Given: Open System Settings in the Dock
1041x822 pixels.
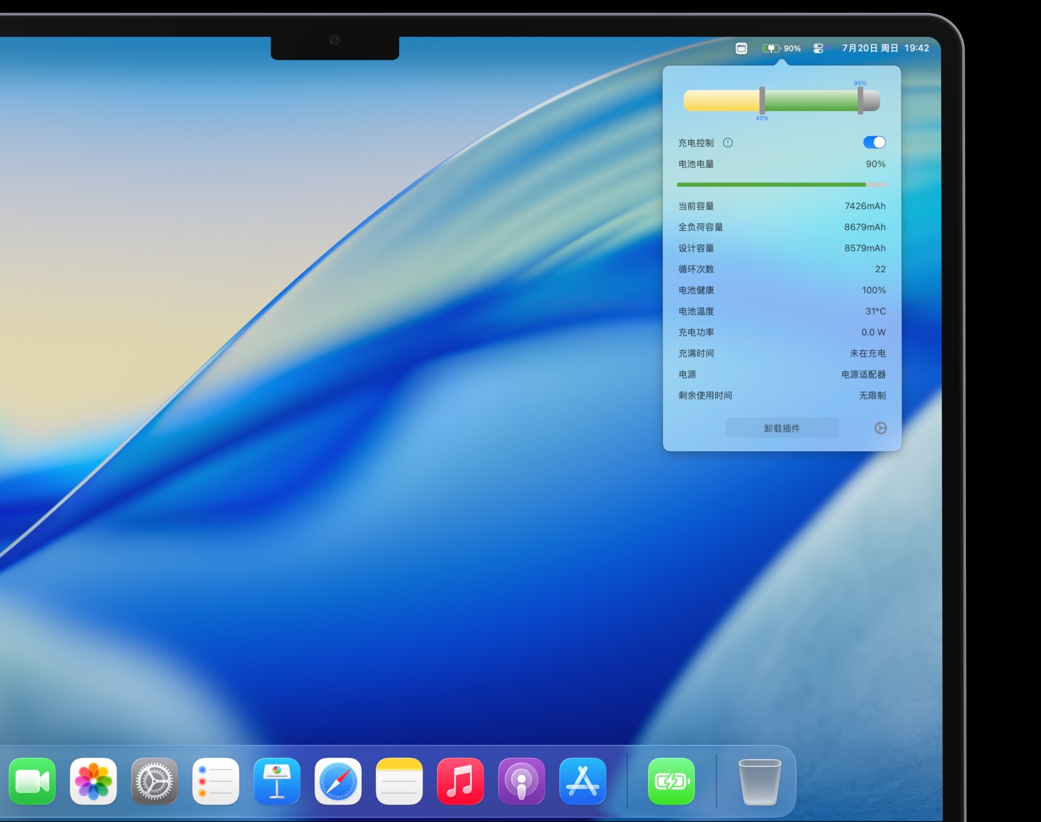Looking at the screenshot, I should (x=155, y=781).
